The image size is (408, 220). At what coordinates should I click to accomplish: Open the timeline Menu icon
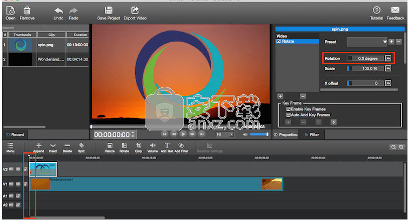[x=10, y=146]
